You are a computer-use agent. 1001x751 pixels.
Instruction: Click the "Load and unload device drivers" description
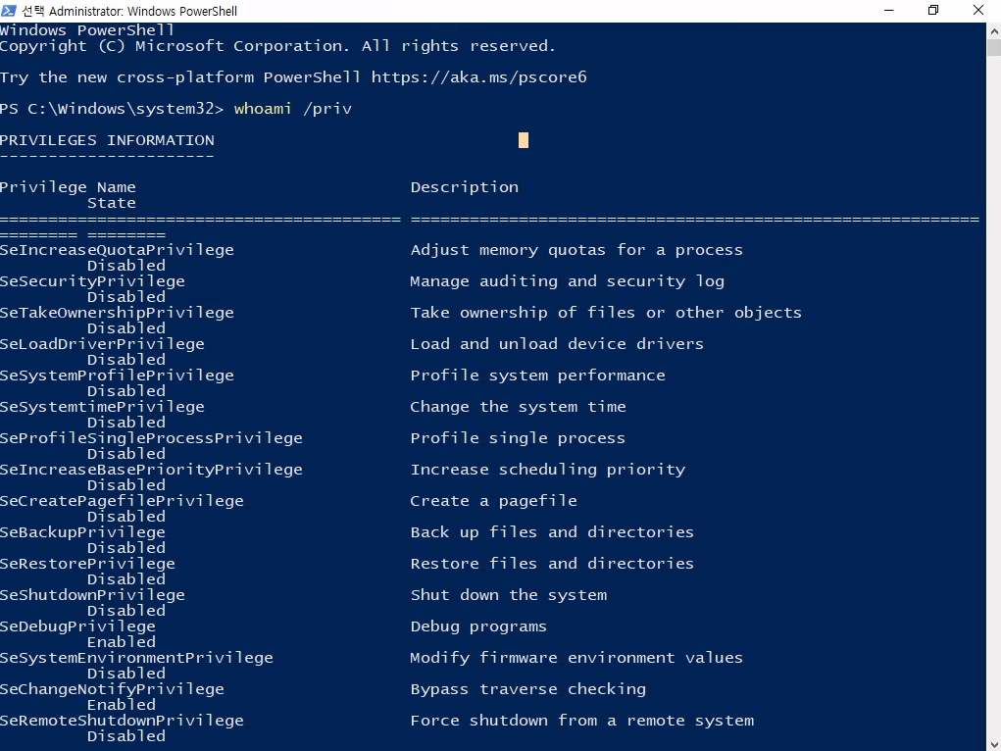[557, 343]
